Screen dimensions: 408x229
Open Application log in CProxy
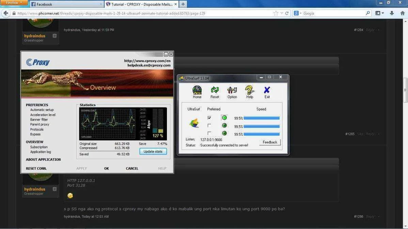coord(40,152)
